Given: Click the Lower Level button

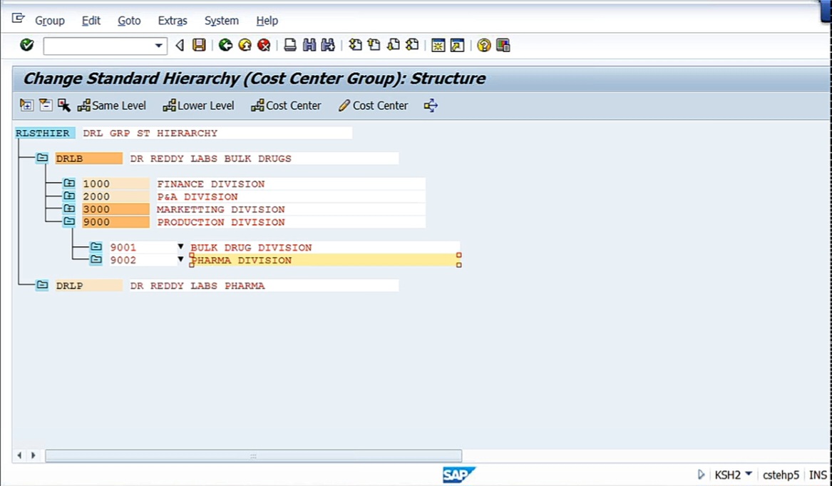Looking at the screenshot, I should click(x=198, y=106).
